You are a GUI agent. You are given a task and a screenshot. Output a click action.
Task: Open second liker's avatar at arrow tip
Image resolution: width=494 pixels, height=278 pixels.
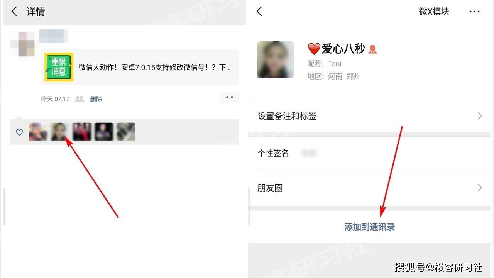pos(60,132)
